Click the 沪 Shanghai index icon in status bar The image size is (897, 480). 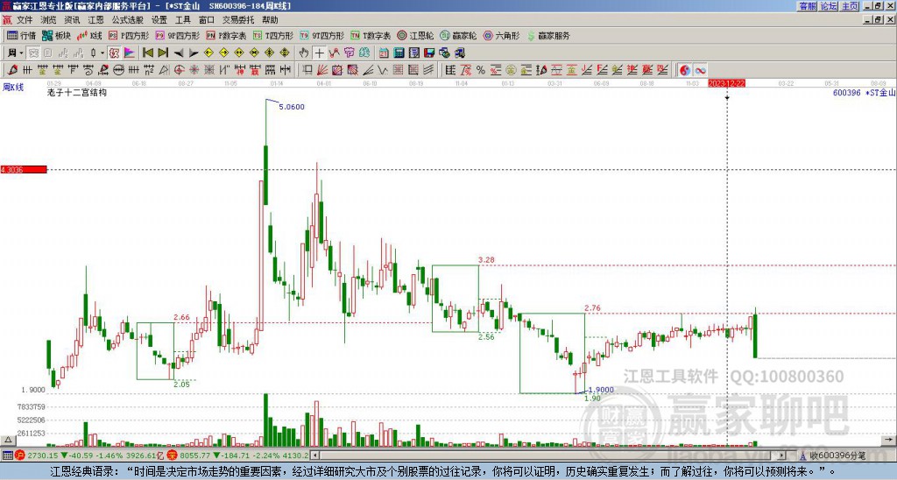(x=19, y=455)
